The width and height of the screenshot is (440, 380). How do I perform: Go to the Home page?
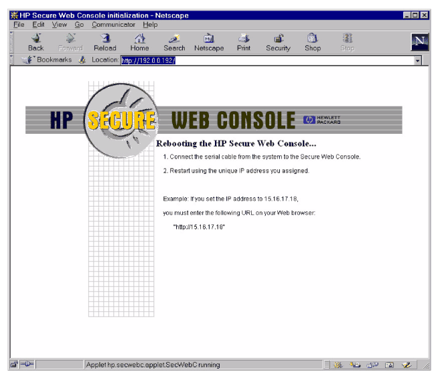tap(139, 42)
